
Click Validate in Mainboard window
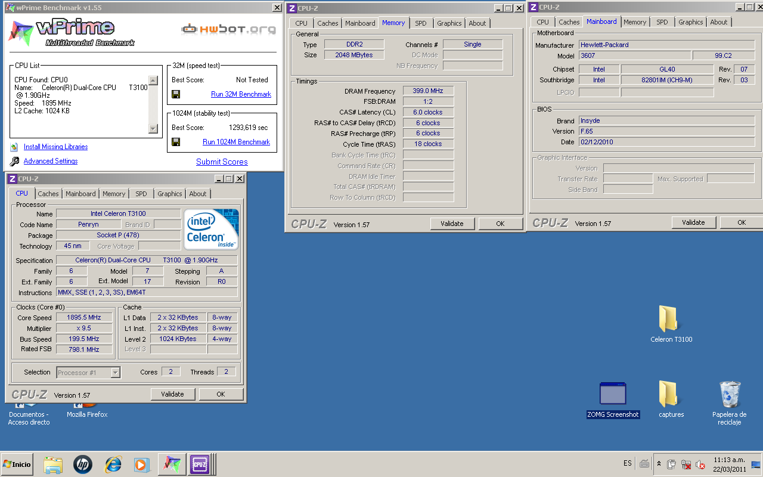coord(693,222)
